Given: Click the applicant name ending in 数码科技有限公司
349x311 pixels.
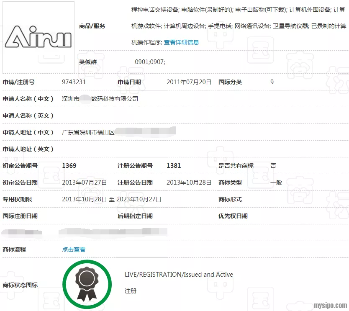Looking at the screenshot, I should (x=100, y=99).
